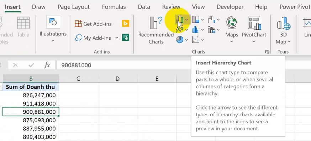311x141 pixels.
Task: Open the Power Pivot tab
Action: click(295, 7)
